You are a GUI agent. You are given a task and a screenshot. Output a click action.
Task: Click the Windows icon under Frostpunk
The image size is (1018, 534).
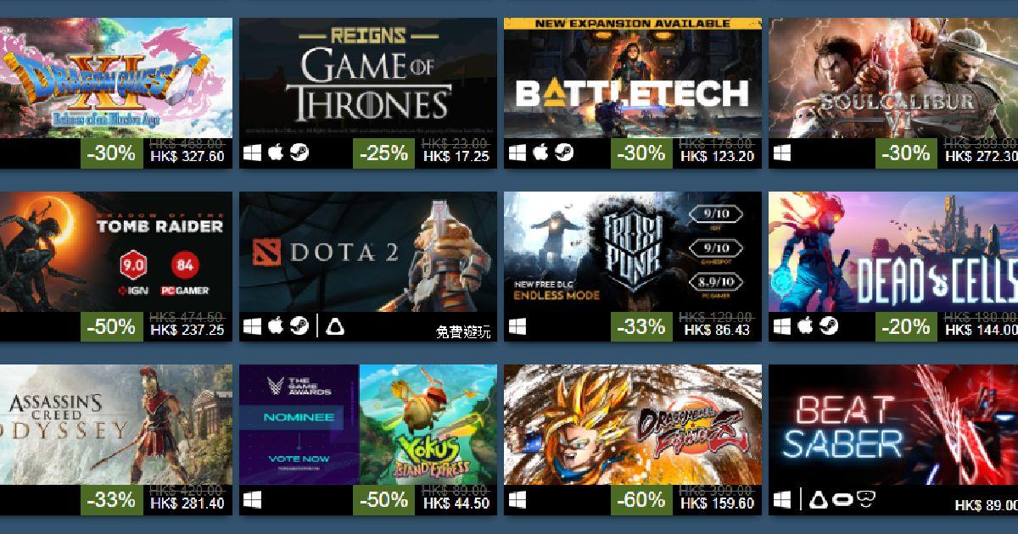click(517, 326)
